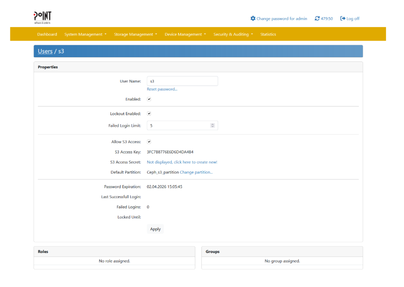Open the Statistics menu item
This screenshot has height=287, width=404.
tap(268, 34)
